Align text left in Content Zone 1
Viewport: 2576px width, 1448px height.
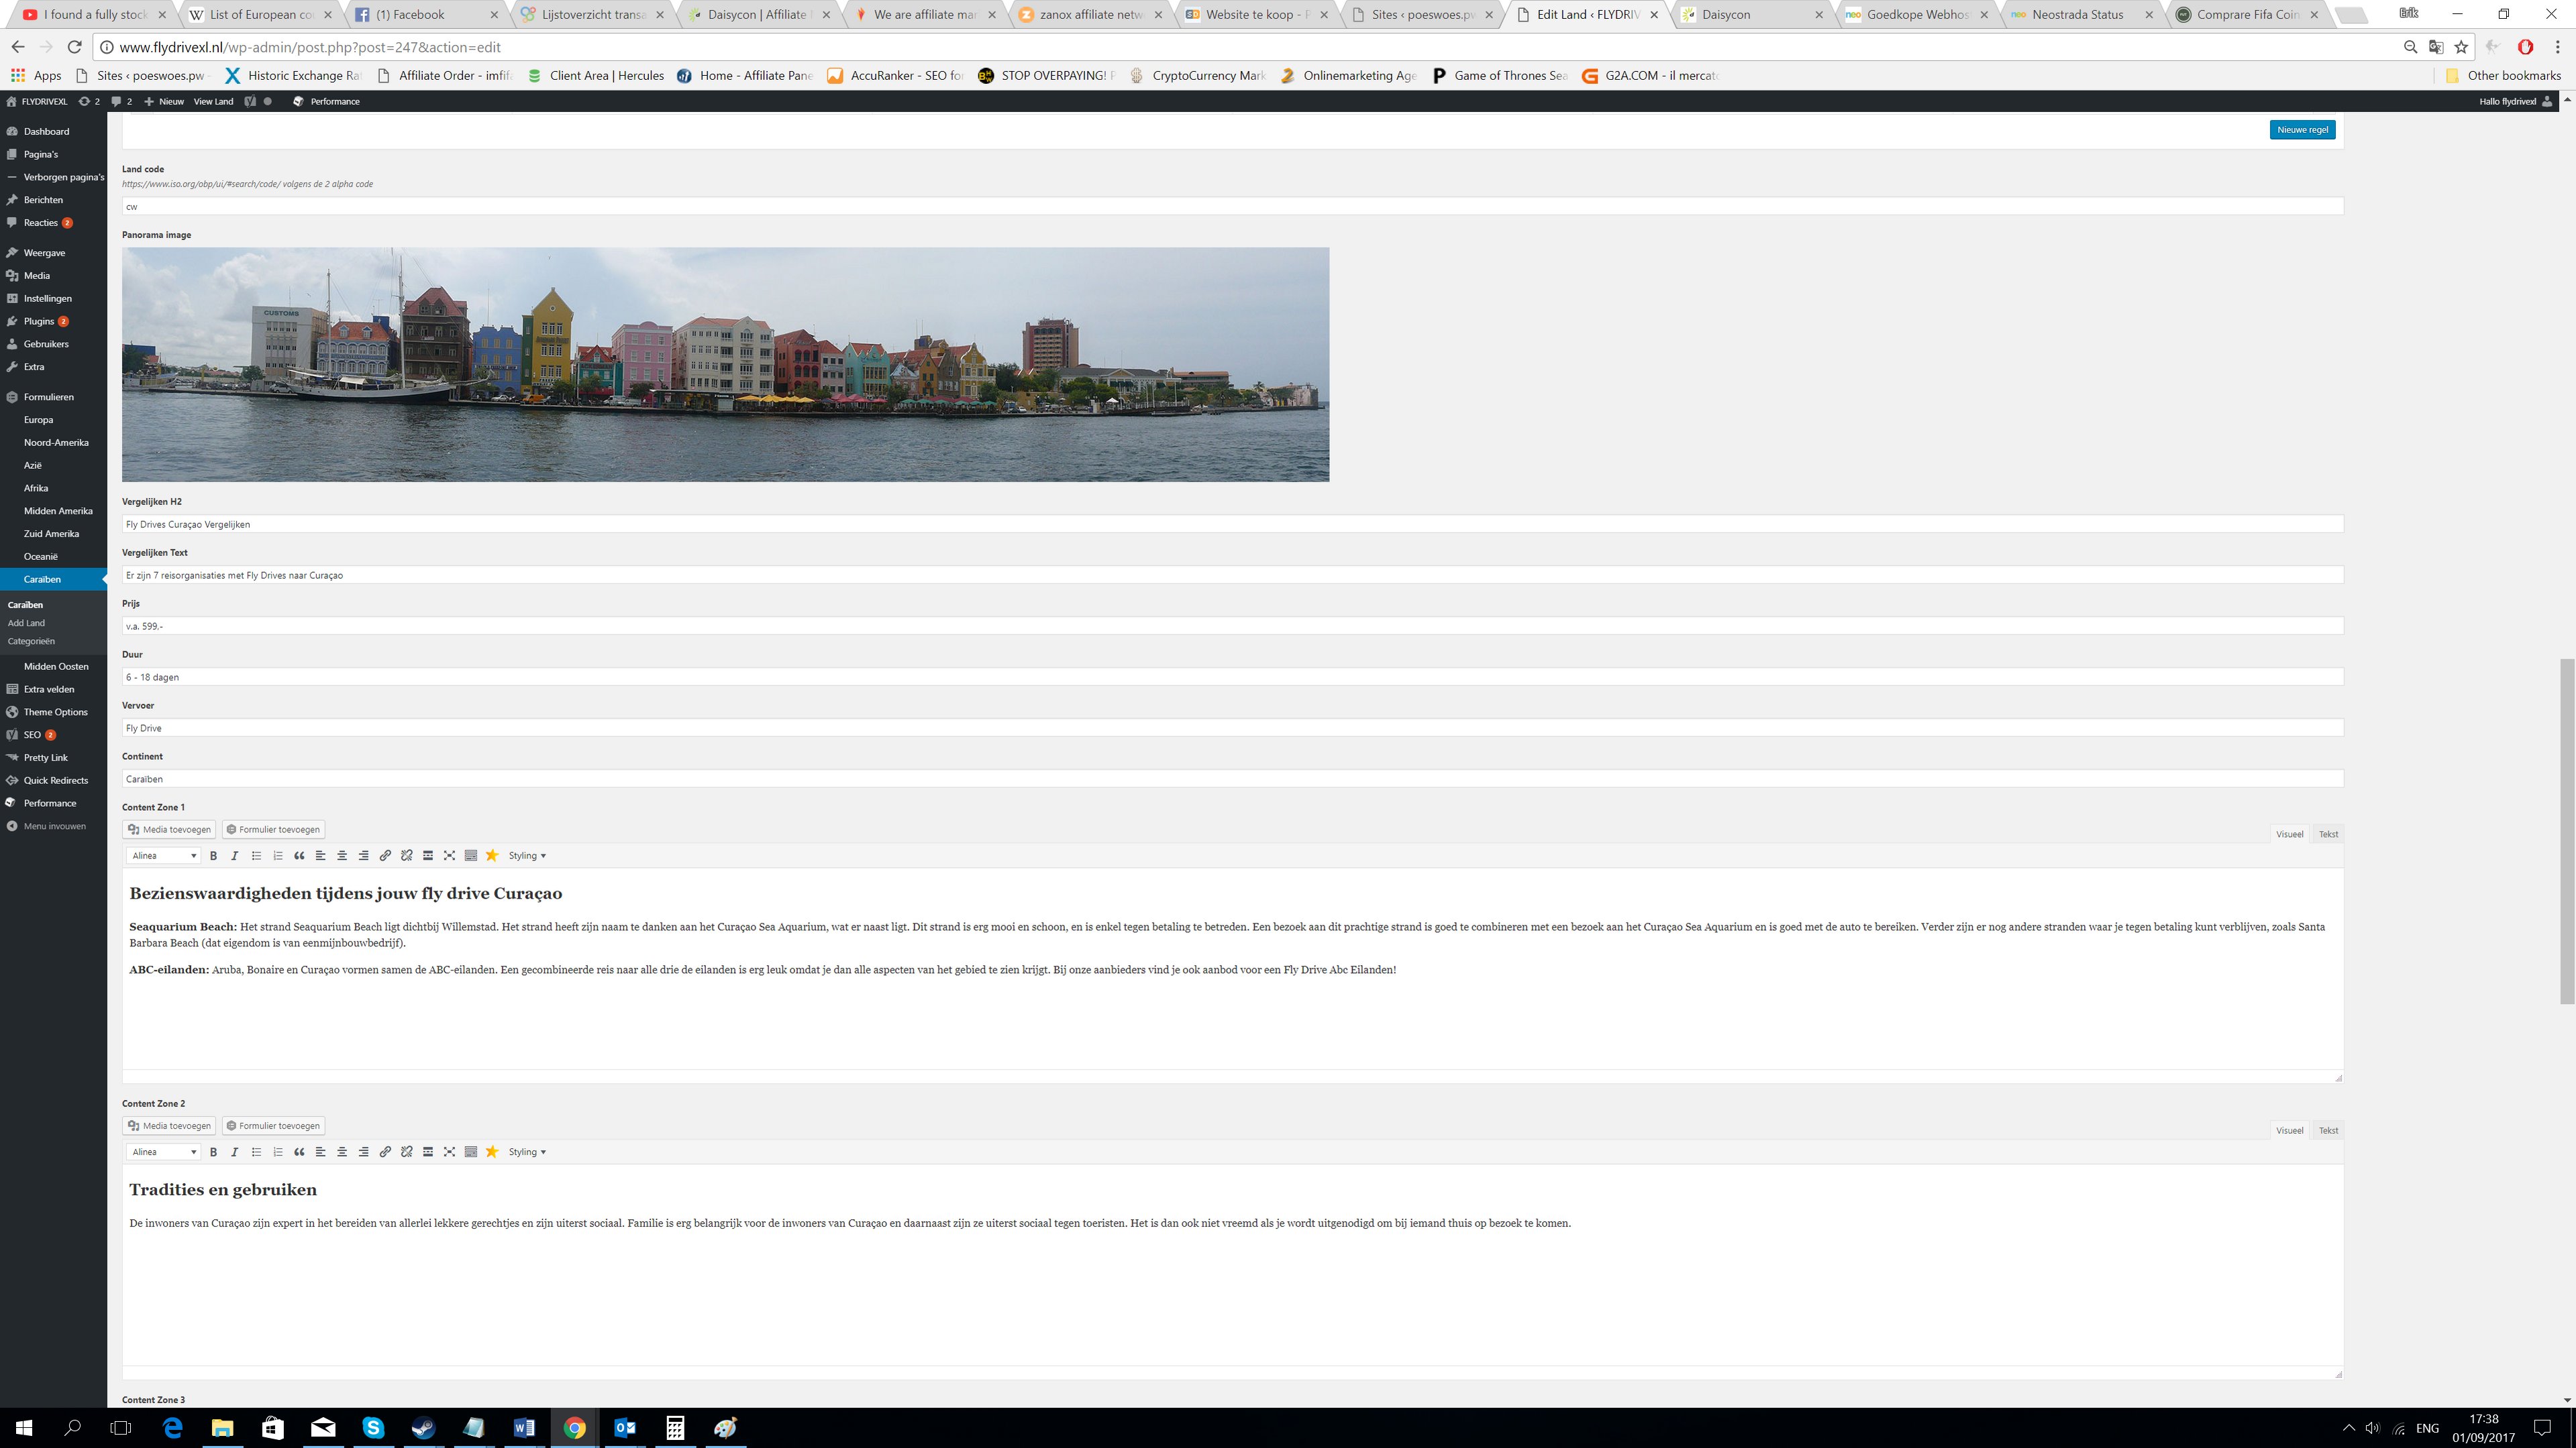[320, 855]
